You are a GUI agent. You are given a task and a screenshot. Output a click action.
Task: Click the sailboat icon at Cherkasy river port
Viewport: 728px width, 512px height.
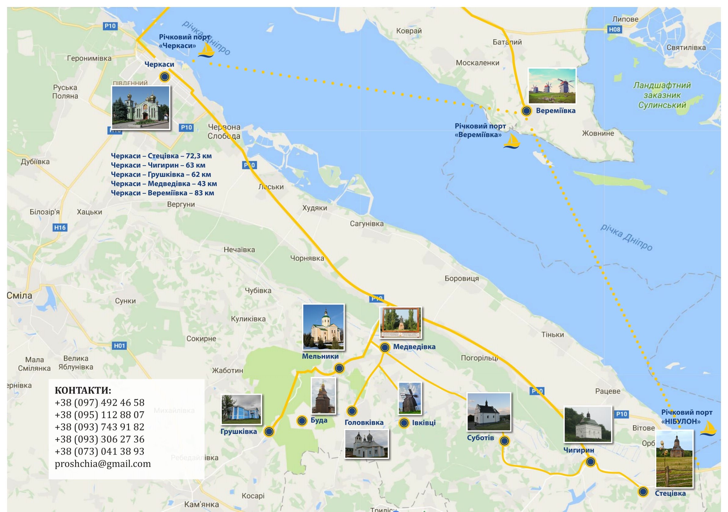coord(206,51)
